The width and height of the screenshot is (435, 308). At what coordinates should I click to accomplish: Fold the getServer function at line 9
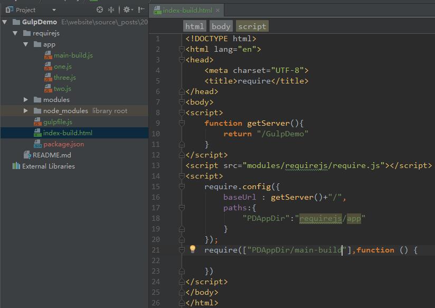click(182, 123)
